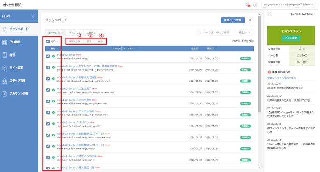Click the green プラン変更 button

pyautogui.click(x=291, y=38)
